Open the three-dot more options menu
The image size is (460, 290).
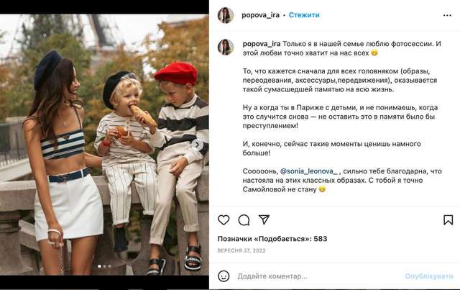(x=447, y=15)
